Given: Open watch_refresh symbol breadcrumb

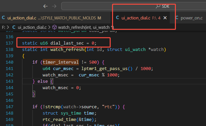Looking at the screenshot, I should point(86,27).
